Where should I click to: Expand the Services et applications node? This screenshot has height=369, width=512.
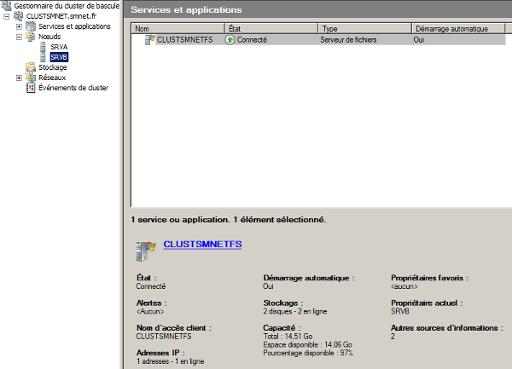click(19, 26)
